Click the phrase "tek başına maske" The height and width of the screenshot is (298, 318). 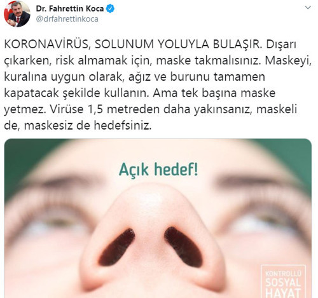(x=228, y=93)
